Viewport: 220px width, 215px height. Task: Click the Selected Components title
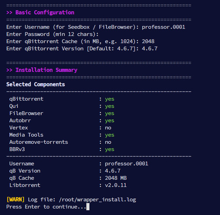tap(36, 84)
